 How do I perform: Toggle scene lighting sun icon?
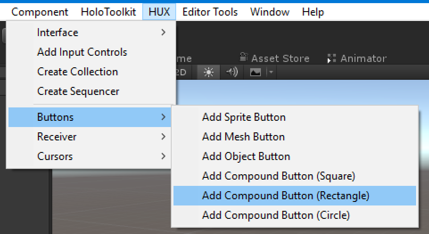[x=209, y=72]
